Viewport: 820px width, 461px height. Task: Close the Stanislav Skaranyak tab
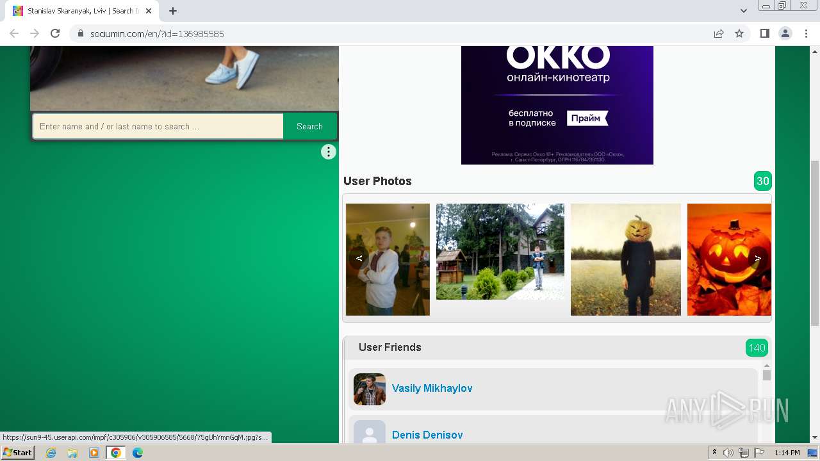point(149,11)
